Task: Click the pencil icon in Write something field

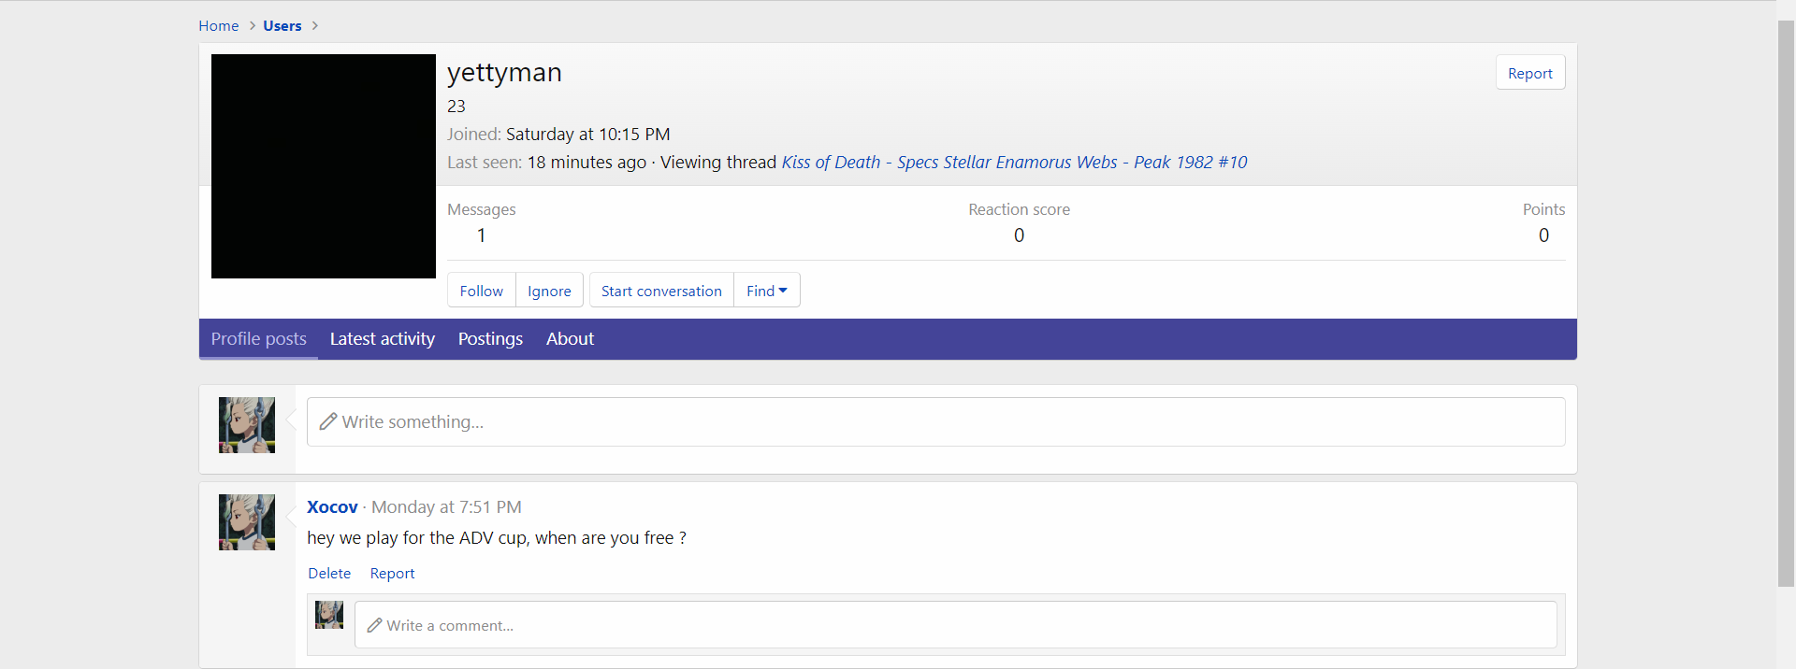Action: coord(328,422)
